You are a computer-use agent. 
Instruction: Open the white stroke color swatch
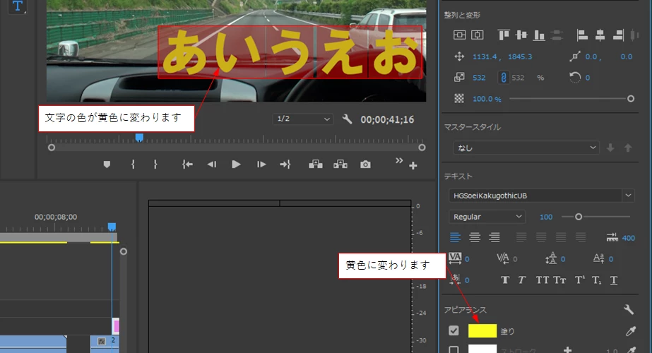coord(482,349)
